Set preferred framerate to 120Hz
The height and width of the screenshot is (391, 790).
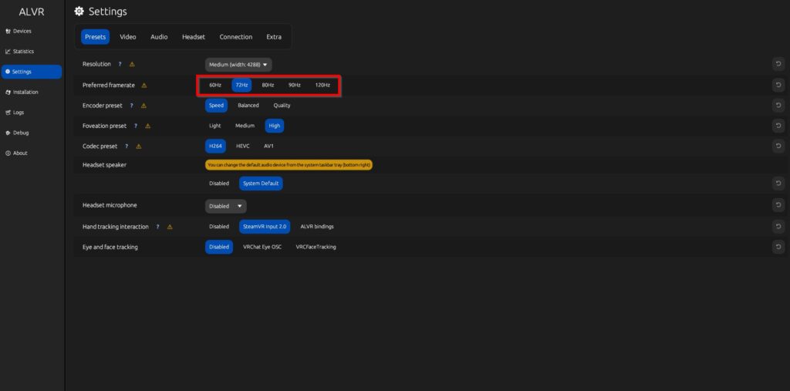[x=322, y=85]
